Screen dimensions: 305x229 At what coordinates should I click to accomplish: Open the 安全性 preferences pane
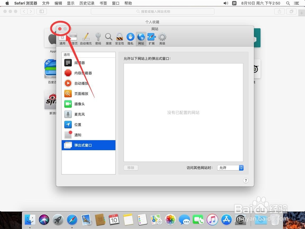coord(119,38)
